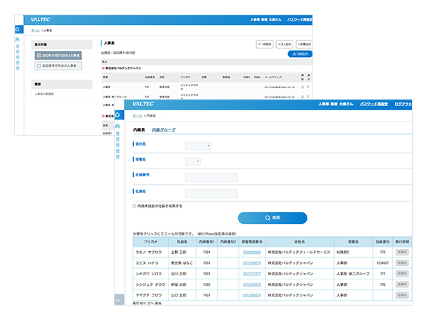This screenshot has height=320, width=427.
Task: Open the 会社名 dropdown
Action: pyautogui.click(x=198, y=146)
